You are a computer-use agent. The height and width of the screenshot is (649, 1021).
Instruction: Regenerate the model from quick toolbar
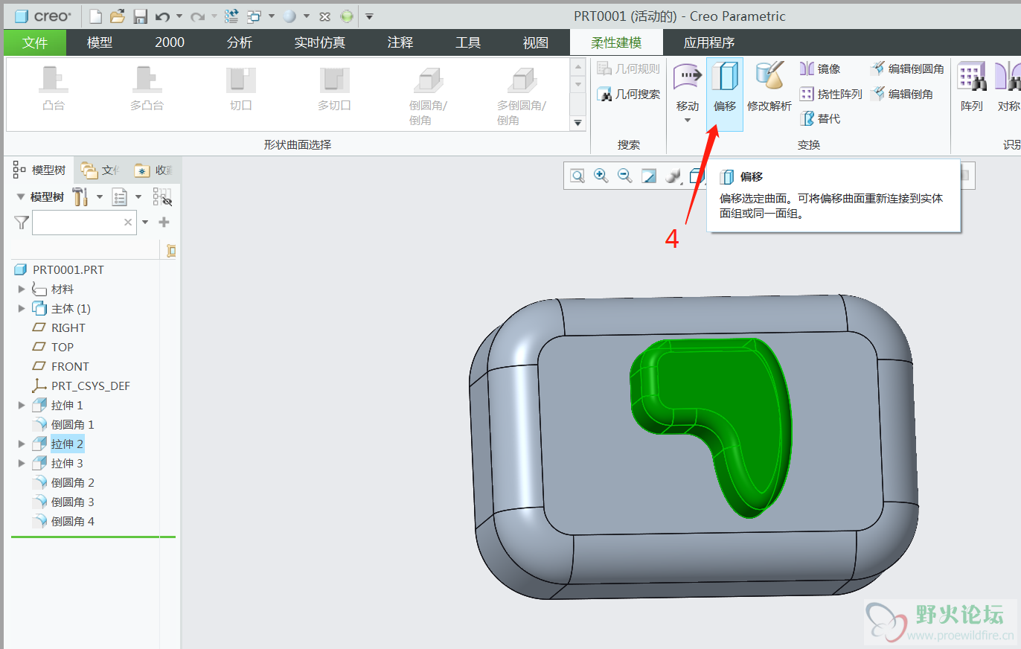(x=231, y=16)
